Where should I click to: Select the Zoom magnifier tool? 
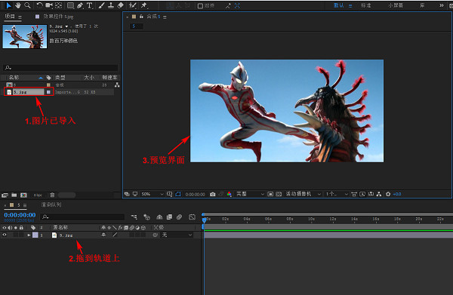[x=27, y=5]
